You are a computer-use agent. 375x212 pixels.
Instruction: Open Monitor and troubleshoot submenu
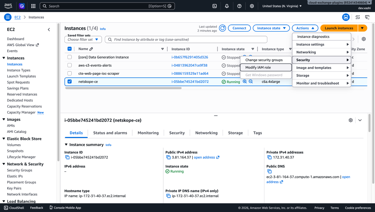pyautogui.click(x=322, y=83)
